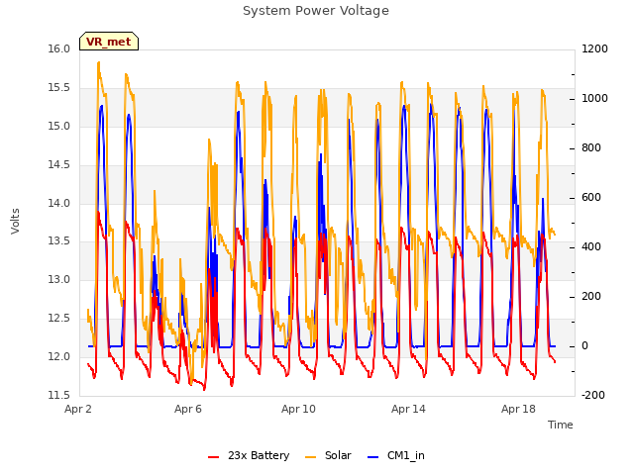Screen dimensions: 634x475
Task: Click the Apr 10 x-axis tick label
Action: pyautogui.click(x=298, y=409)
